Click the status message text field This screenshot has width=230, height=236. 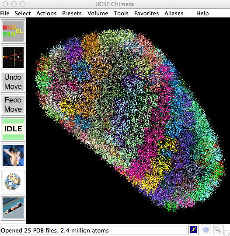click(x=93, y=230)
